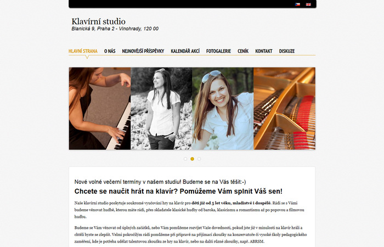
Task: Open the Diskuze page
Action: (287, 51)
